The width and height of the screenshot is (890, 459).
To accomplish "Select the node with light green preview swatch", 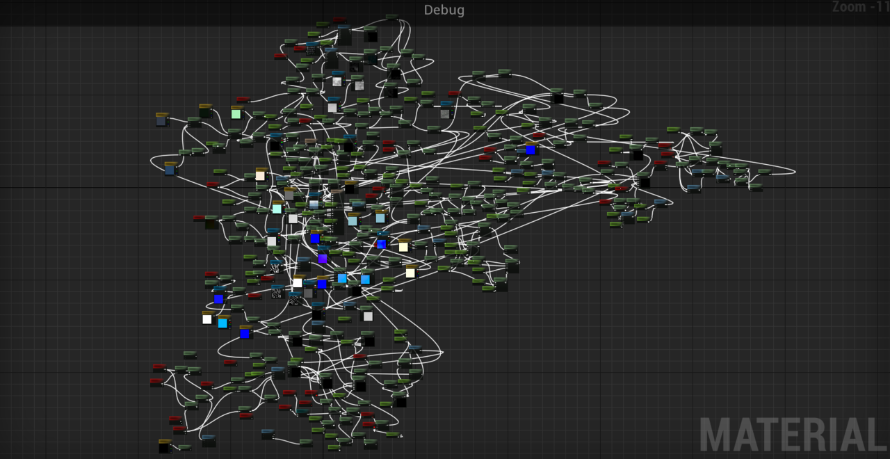I will pos(236,113).
